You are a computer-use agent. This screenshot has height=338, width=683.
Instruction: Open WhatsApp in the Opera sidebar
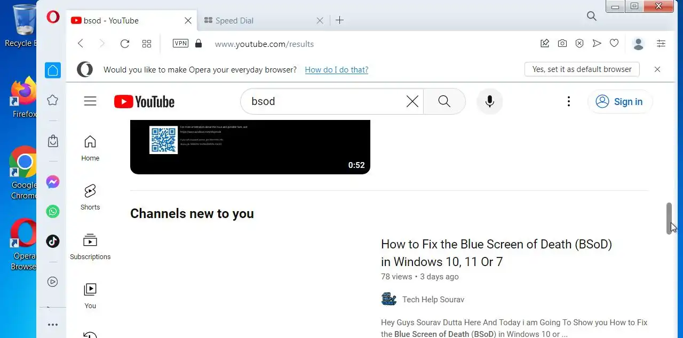point(53,212)
